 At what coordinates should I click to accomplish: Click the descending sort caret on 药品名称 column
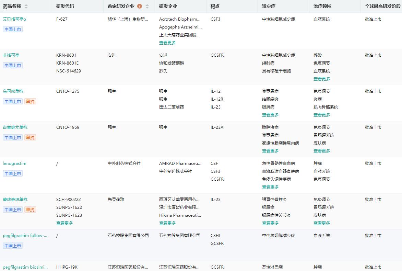(26, 8)
